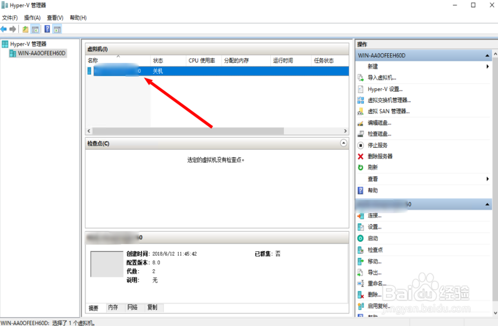
Task: Click 导入虚拟机... action
Action: pyautogui.click(x=382, y=78)
